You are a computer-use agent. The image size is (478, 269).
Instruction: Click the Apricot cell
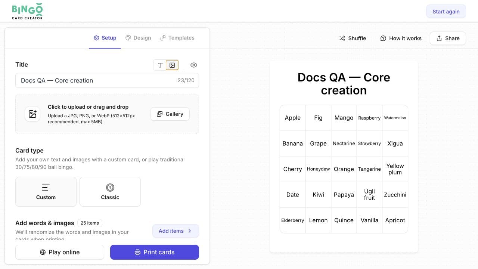[395, 220]
